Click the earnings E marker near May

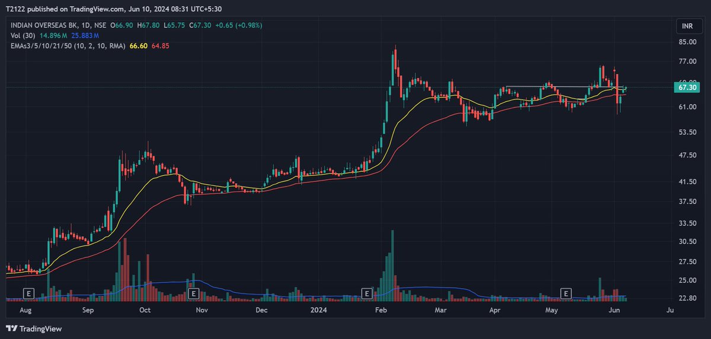[566, 293]
